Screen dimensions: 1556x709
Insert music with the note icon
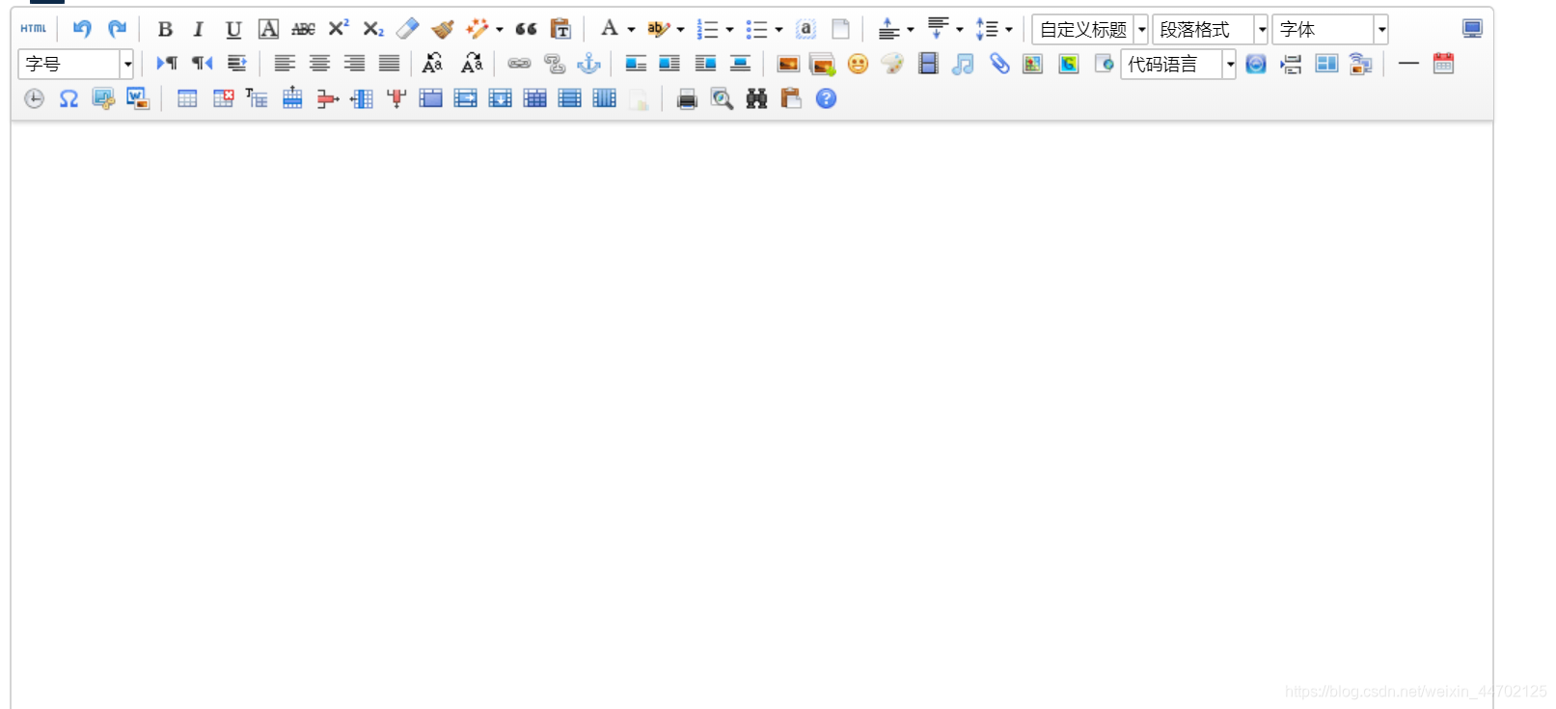[963, 64]
